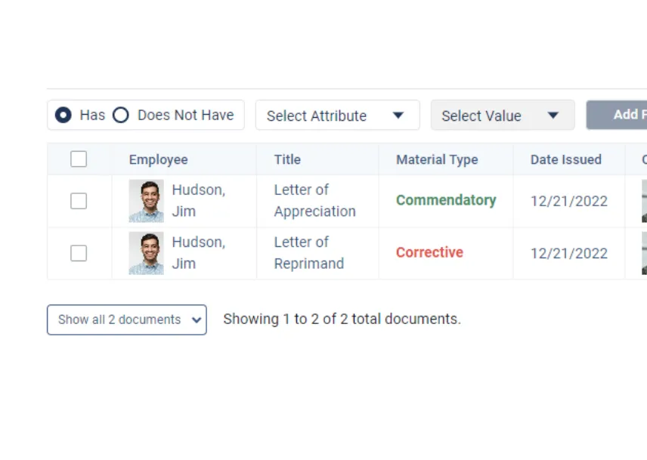The width and height of the screenshot is (647, 460).
Task: Click the Commendatory material type label
Action: click(x=446, y=200)
